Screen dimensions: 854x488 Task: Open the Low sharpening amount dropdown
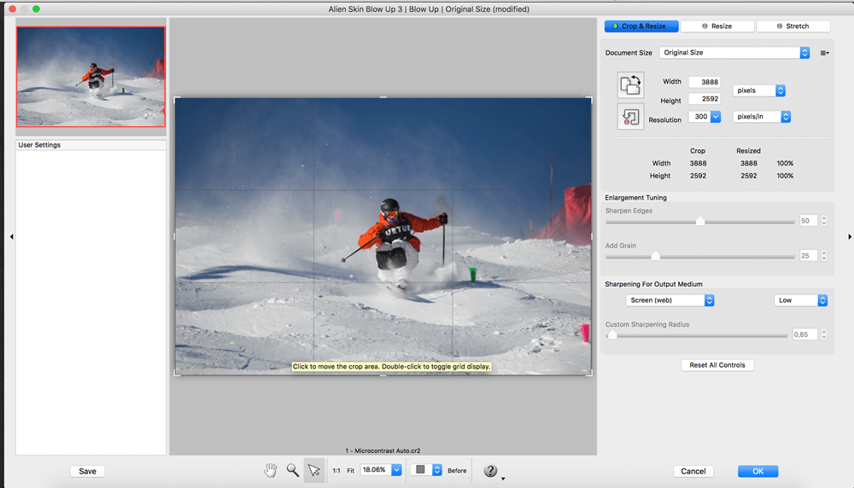[801, 300]
